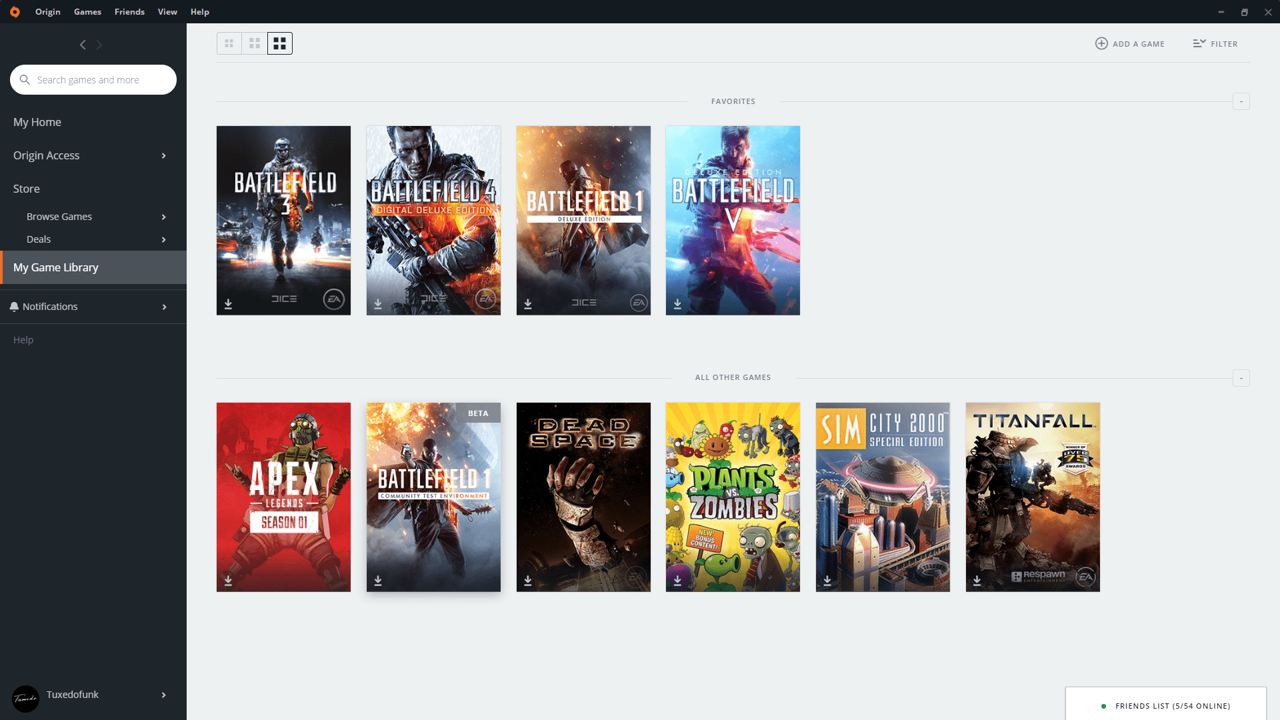Go back with the left arrow

[83, 45]
